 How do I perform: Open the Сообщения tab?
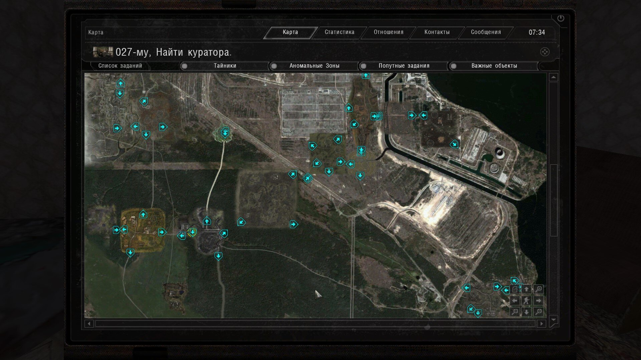[485, 32]
